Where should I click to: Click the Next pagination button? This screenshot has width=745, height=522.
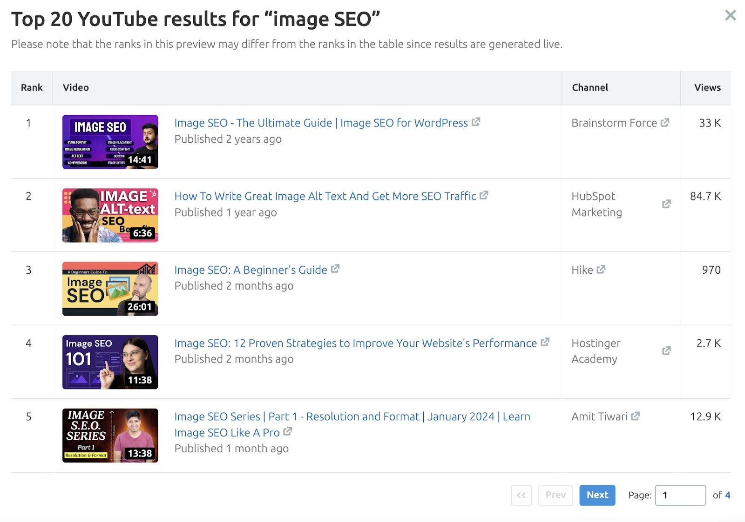tap(597, 495)
